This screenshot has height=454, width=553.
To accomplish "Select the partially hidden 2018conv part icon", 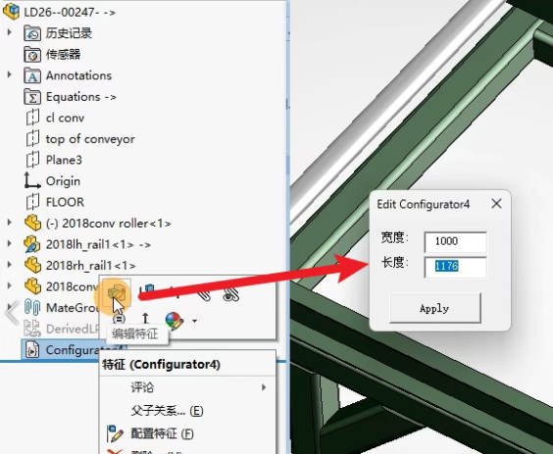I will [32, 286].
